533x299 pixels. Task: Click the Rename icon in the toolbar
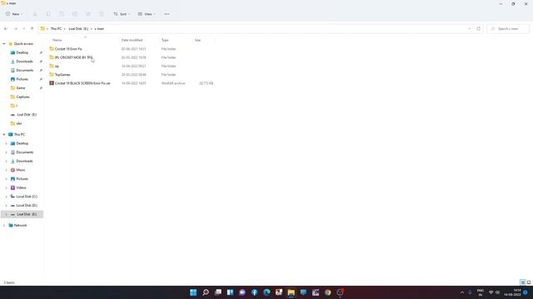75,14
